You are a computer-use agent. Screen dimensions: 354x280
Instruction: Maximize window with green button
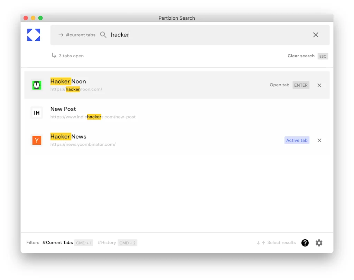point(40,18)
